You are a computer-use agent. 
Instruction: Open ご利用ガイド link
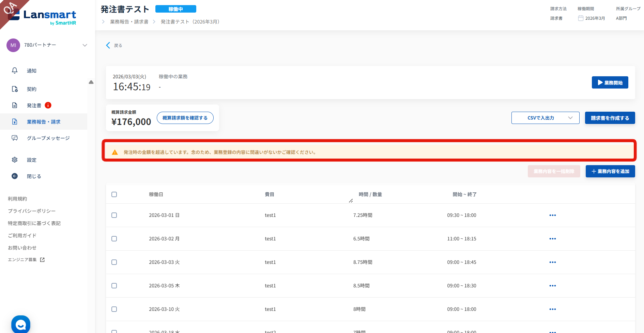click(22, 236)
